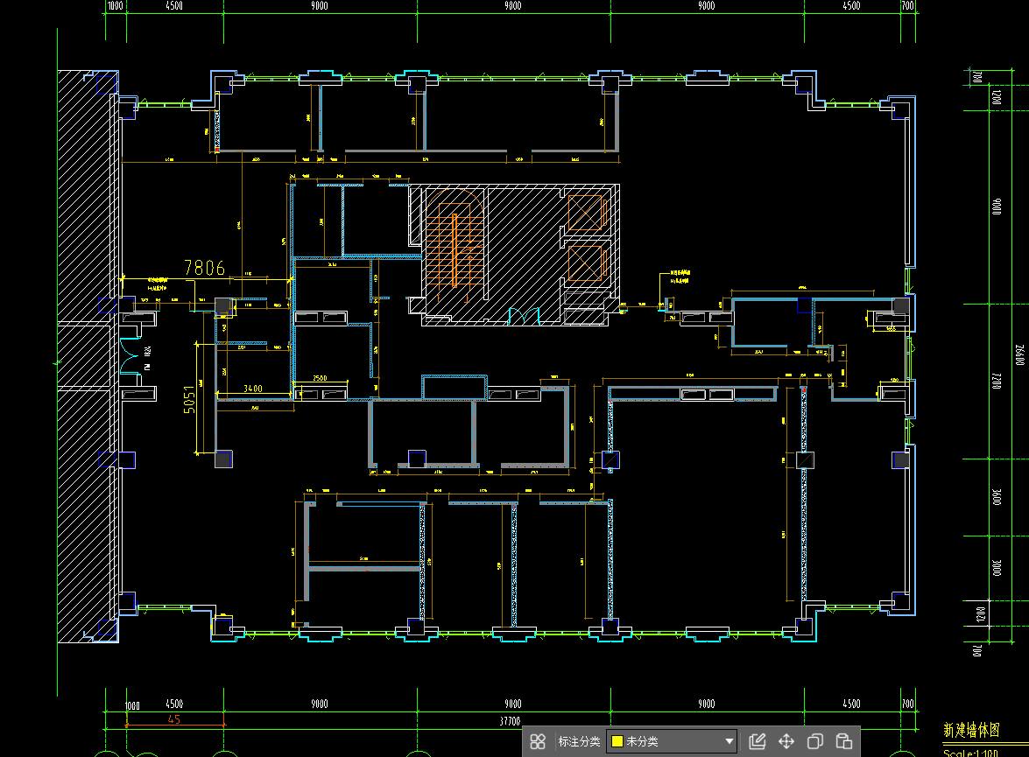Select the 5051 vertical dimension annotation
This screenshot has height=757, width=1029.
pos(189,399)
